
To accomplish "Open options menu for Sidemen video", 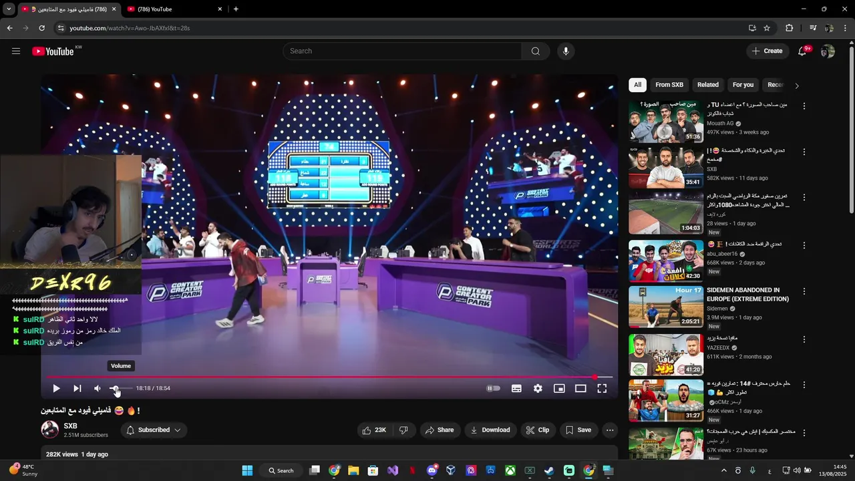I will [804, 292].
